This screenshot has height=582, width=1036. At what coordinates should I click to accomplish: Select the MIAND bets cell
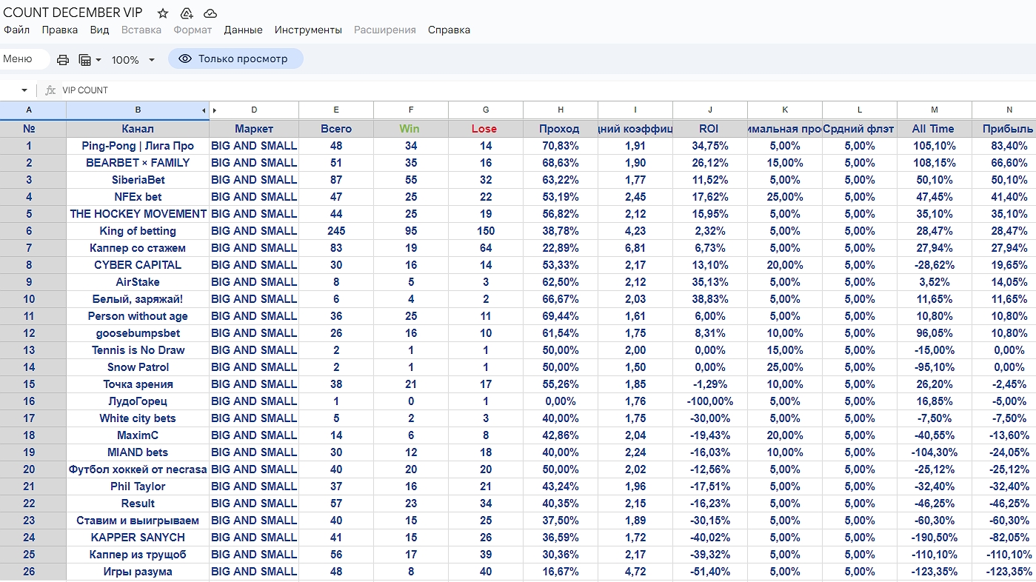138,452
